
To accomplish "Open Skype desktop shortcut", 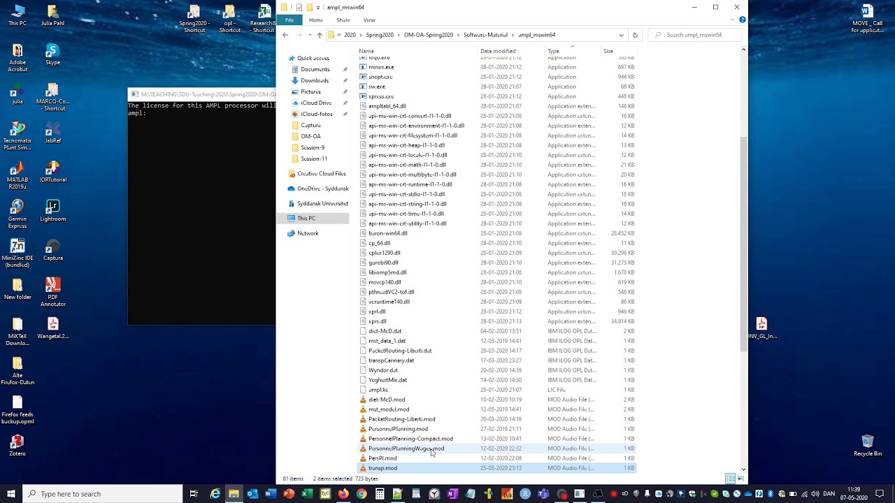I will click(x=52, y=55).
